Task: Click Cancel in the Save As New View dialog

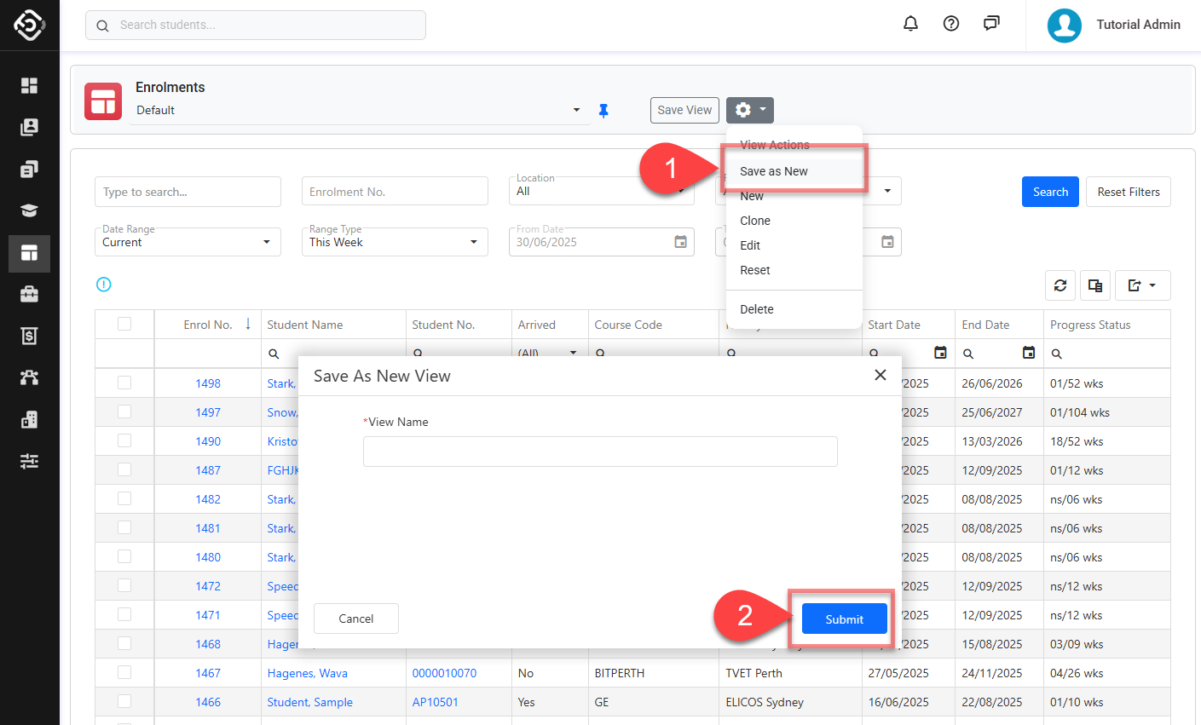Action: (x=355, y=619)
